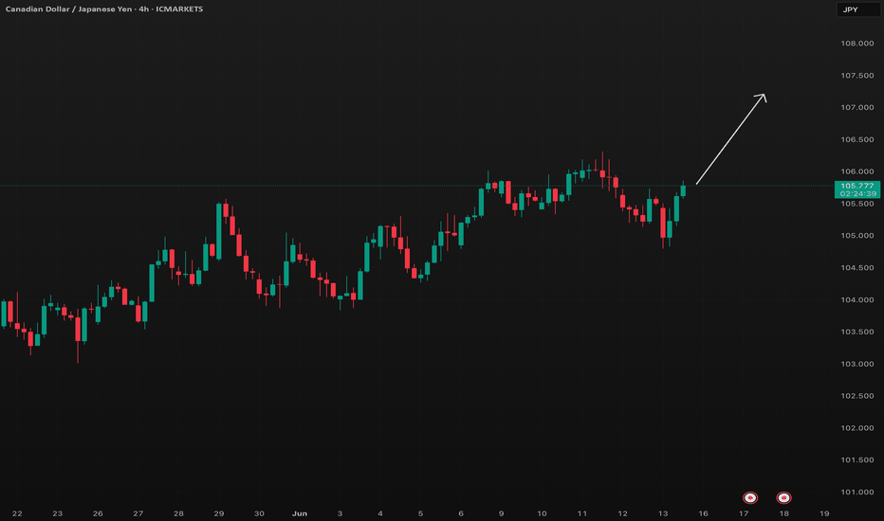
Task: Click the 103.500 price axis label
Action: click(856, 332)
